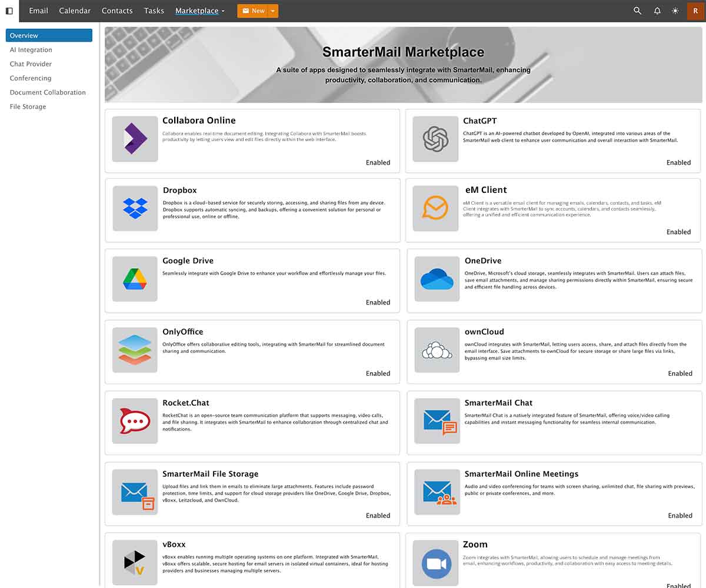Viewport: 706px width, 588px height.
Task: Select Conferencing category
Action: click(x=31, y=78)
